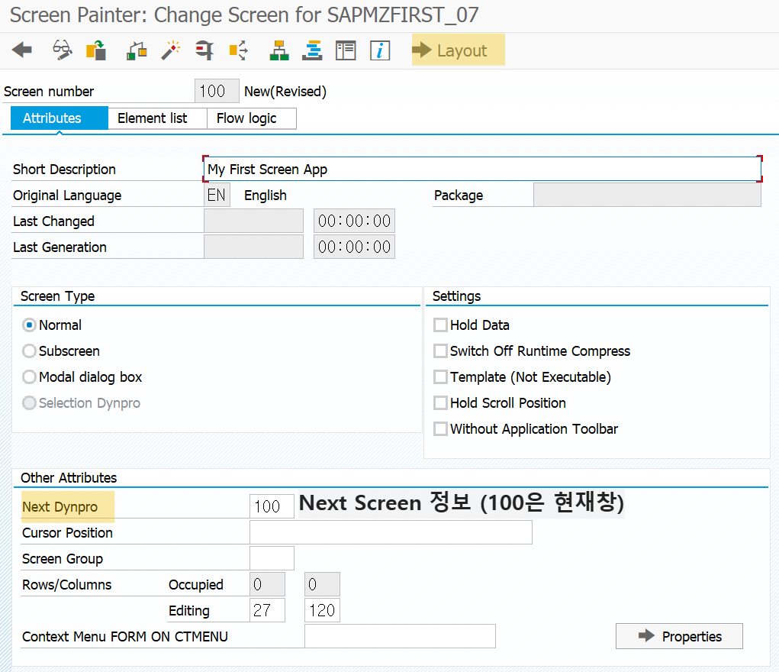Click the Back arrow in the toolbar
779x672 pixels.
coord(21,50)
